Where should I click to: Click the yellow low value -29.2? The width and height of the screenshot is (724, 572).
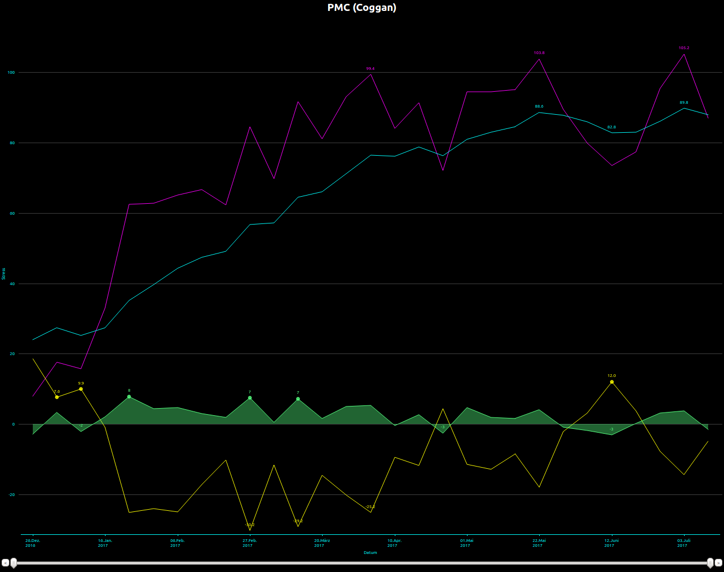pos(298,521)
